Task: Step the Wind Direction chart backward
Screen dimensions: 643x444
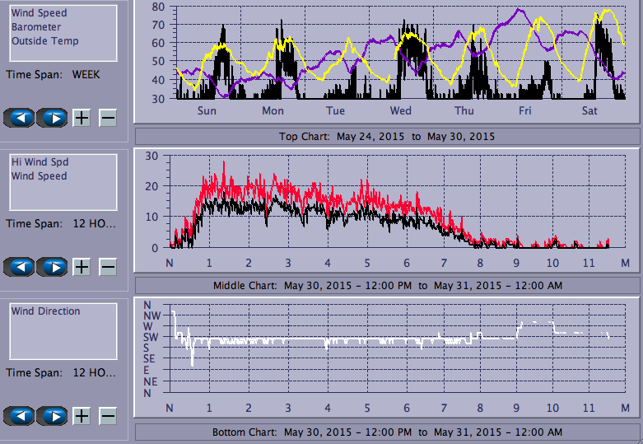Action: [20, 416]
